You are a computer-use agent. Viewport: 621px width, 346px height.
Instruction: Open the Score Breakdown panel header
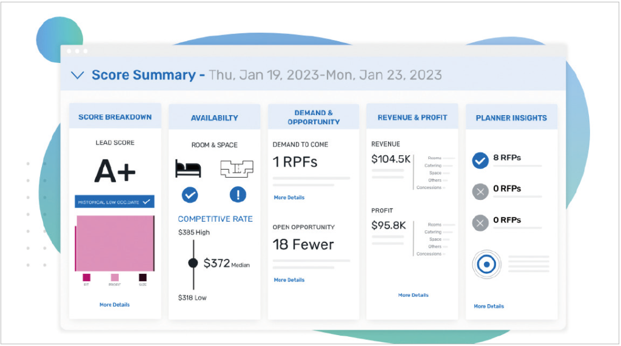[x=115, y=117]
